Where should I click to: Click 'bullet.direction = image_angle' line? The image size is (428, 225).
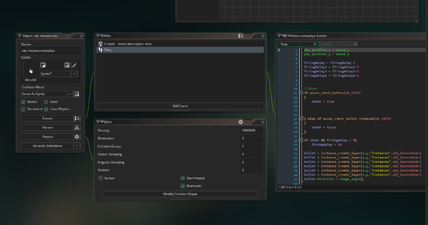coord(332,179)
